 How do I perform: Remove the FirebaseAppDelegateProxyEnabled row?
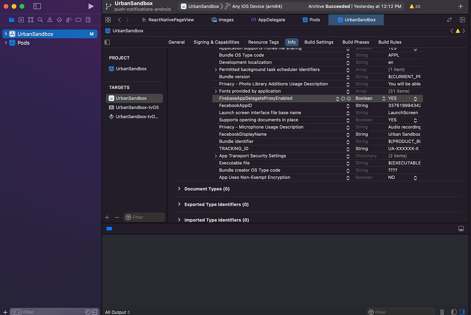tap(349, 98)
